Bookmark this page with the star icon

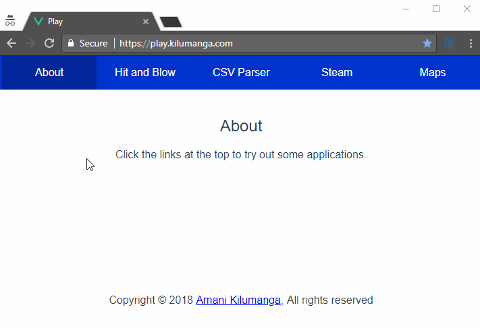(427, 43)
